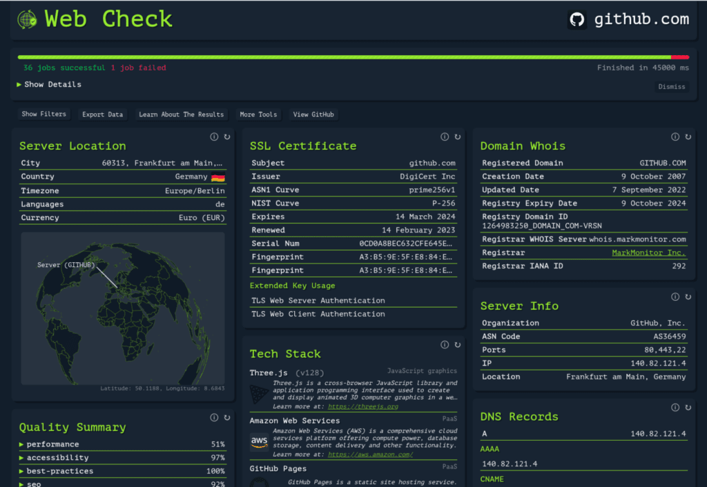Click the Three.js logo icon
Screen dimensions: 707x487
point(260,394)
